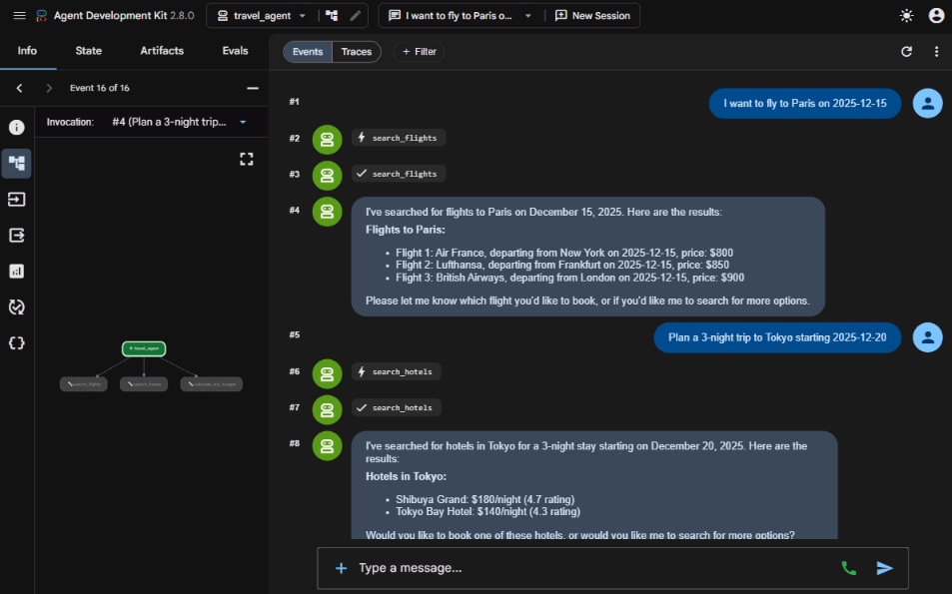Click the agent avatar for event #4
Viewport: 952px width, 594px height.
328,212
